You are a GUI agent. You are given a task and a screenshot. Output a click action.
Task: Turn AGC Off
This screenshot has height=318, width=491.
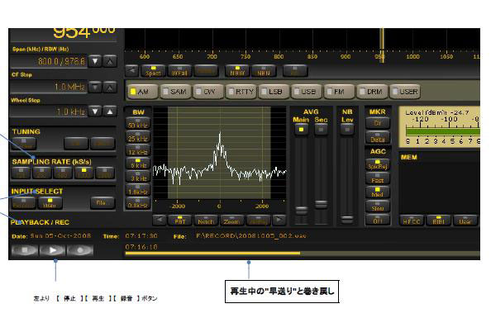point(378,220)
